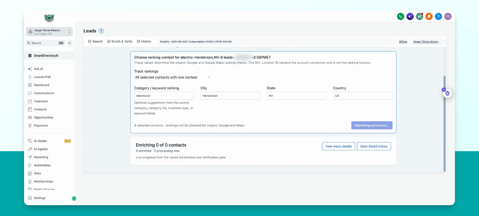Click the green phone dialer icon
The height and width of the screenshot is (216, 479).
[400, 16]
